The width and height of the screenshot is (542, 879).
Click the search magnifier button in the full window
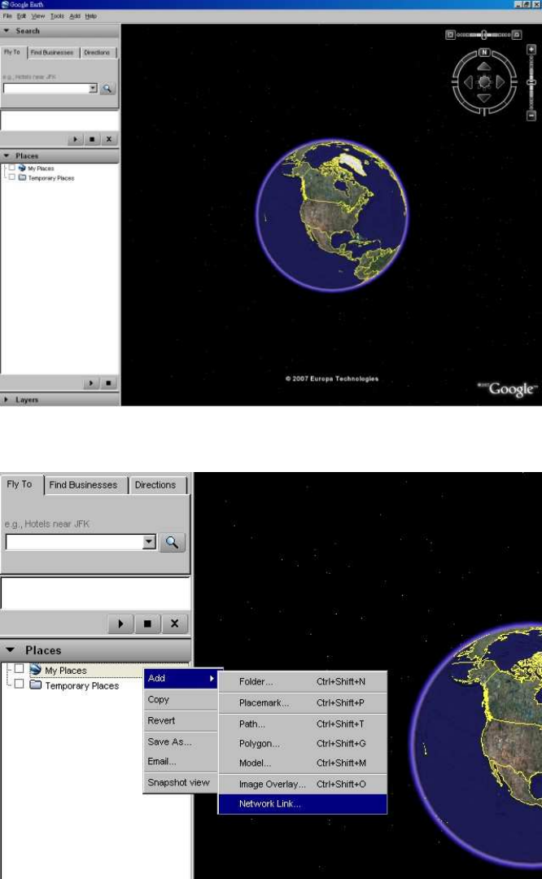pyautogui.click(x=107, y=89)
